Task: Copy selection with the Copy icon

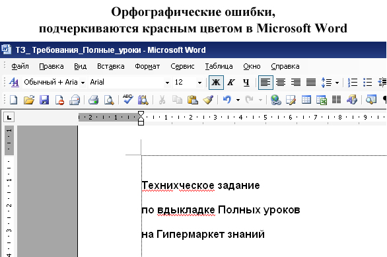Action: click(x=177, y=100)
